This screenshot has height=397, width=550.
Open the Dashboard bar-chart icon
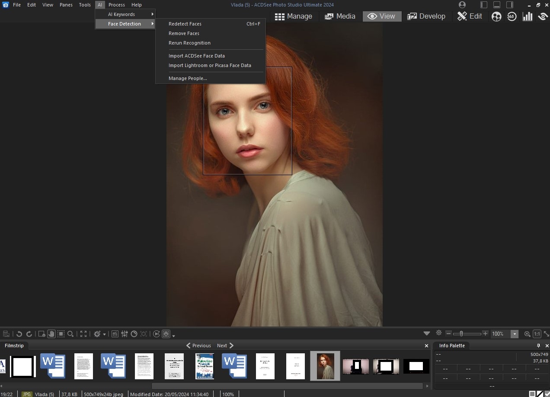528,16
